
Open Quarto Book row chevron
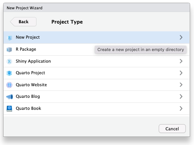coord(181,108)
